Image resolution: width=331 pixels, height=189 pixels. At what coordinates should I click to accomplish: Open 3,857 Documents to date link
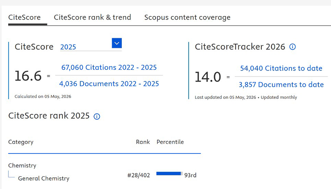281,85
